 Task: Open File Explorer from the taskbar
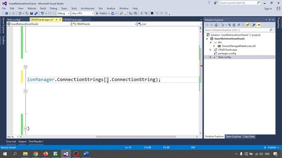click(26, 154)
